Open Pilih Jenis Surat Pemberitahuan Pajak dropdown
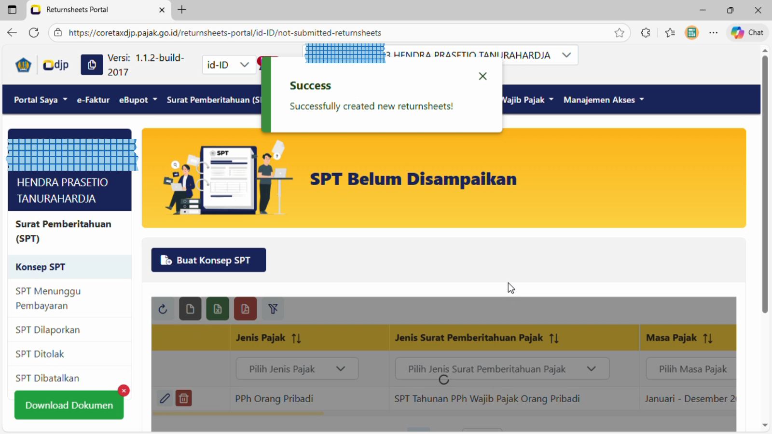 502,369
